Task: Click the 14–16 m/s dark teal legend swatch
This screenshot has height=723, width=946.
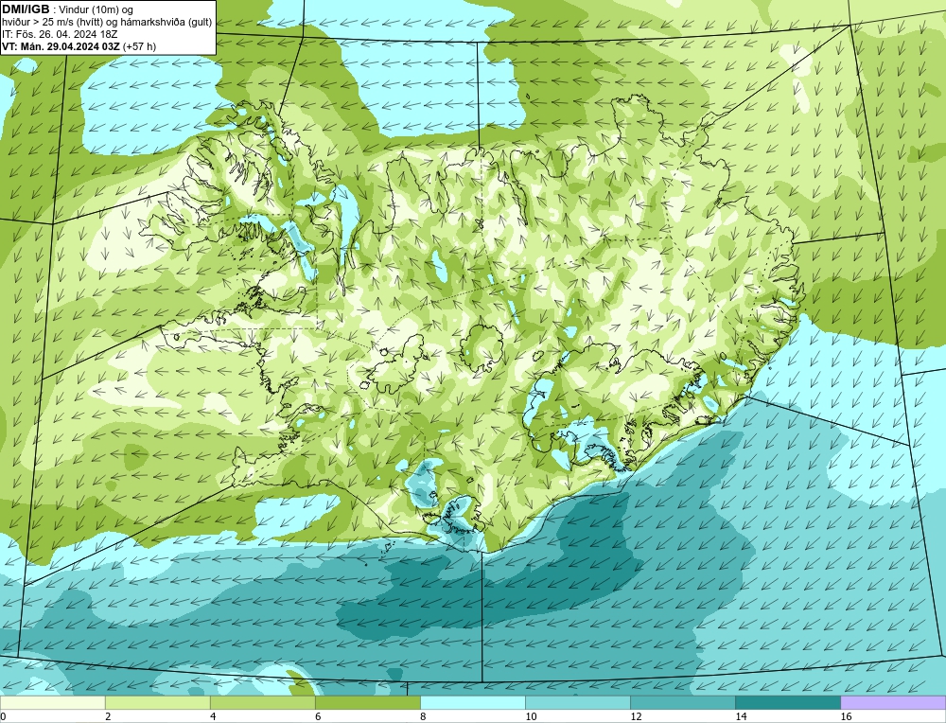Action: 787,702
